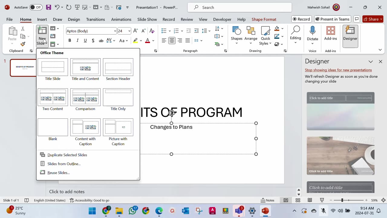The width and height of the screenshot is (387, 218).
Task: Open the Shapes gallery
Action: (x=236, y=35)
